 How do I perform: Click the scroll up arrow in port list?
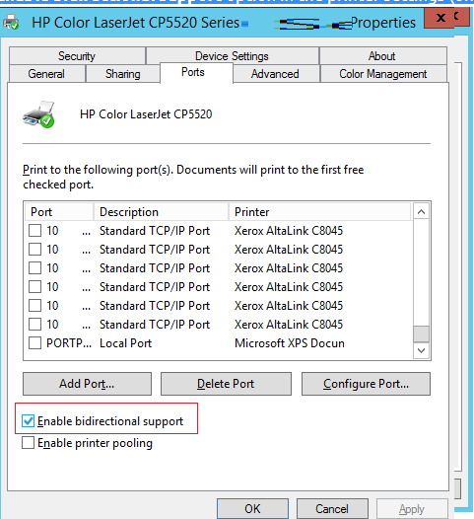[x=421, y=212]
